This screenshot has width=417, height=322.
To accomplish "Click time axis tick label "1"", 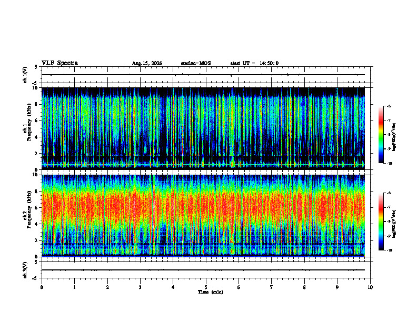I will pos(74,287).
